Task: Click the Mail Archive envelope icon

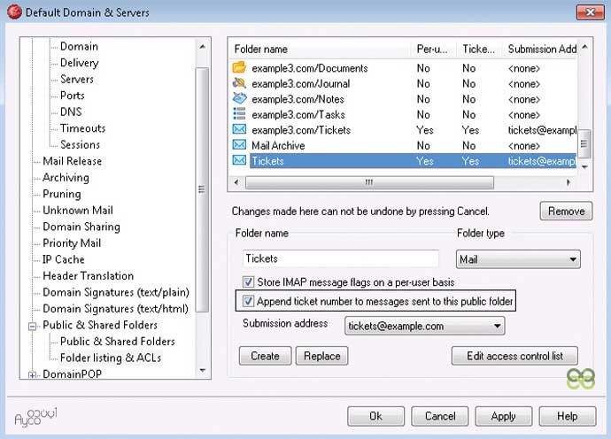Action: pos(238,145)
